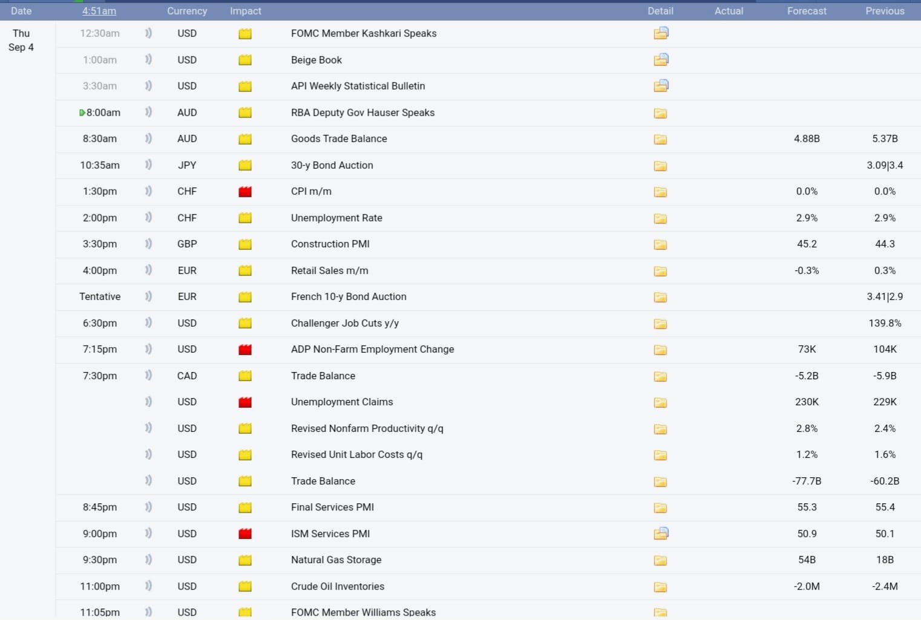Toggle alert bell for 3:30pm Construction PMI
The height and width of the screenshot is (620, 921).
tap(148, 244)
